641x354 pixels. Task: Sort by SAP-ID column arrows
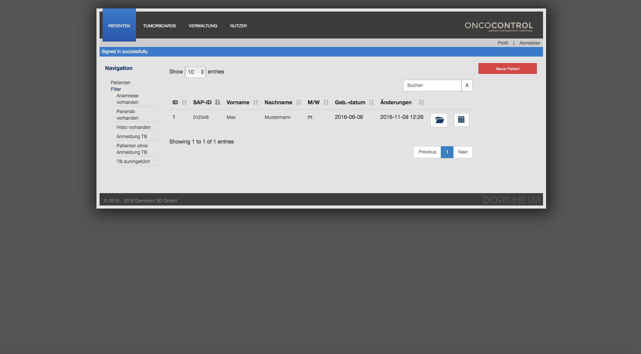click(x=218, y=102)
